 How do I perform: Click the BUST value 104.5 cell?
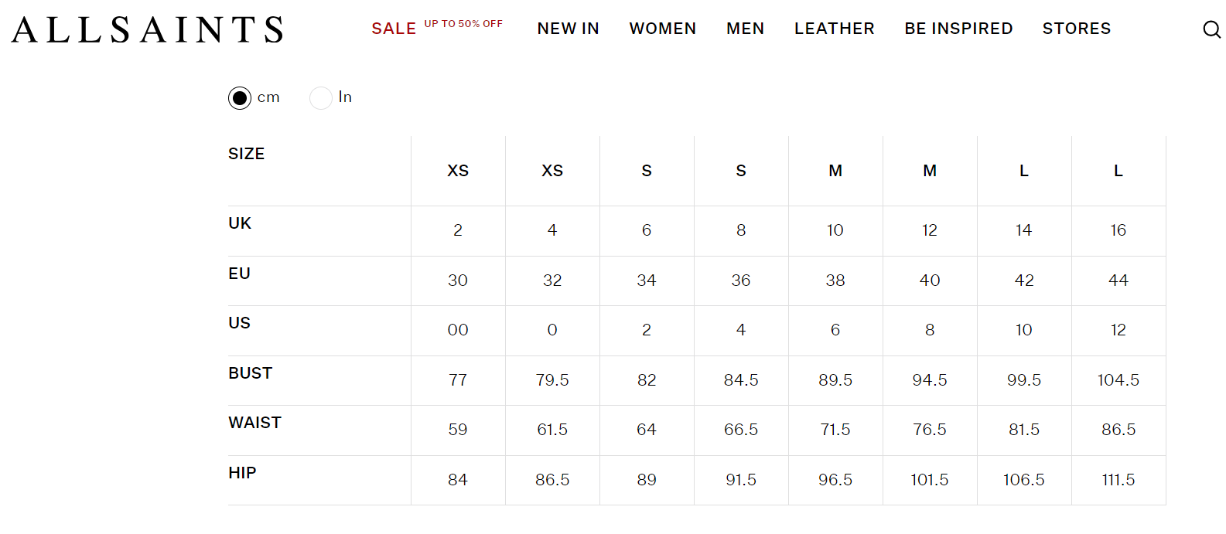(x=1118, y=380)
